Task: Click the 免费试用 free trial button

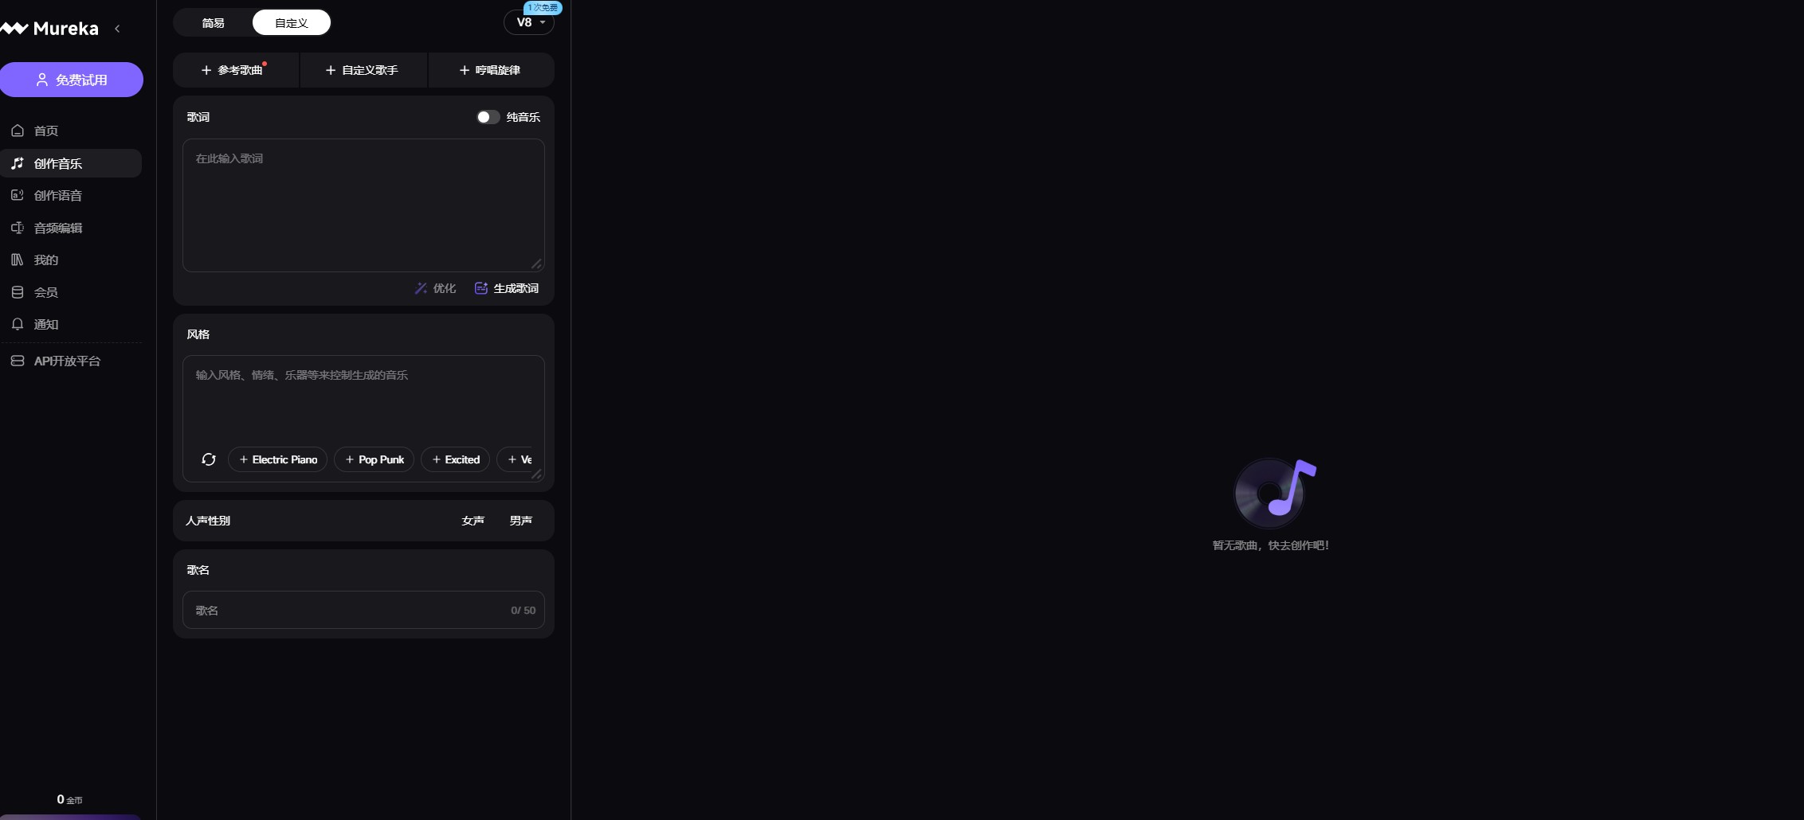Action: (x=72, y=80)
